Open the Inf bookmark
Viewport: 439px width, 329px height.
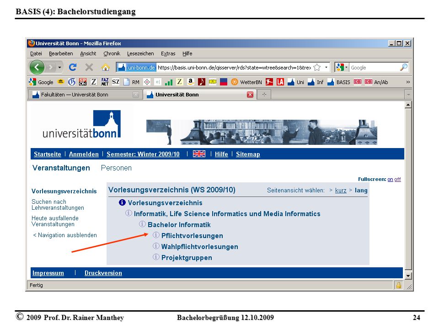coord(316,82)
